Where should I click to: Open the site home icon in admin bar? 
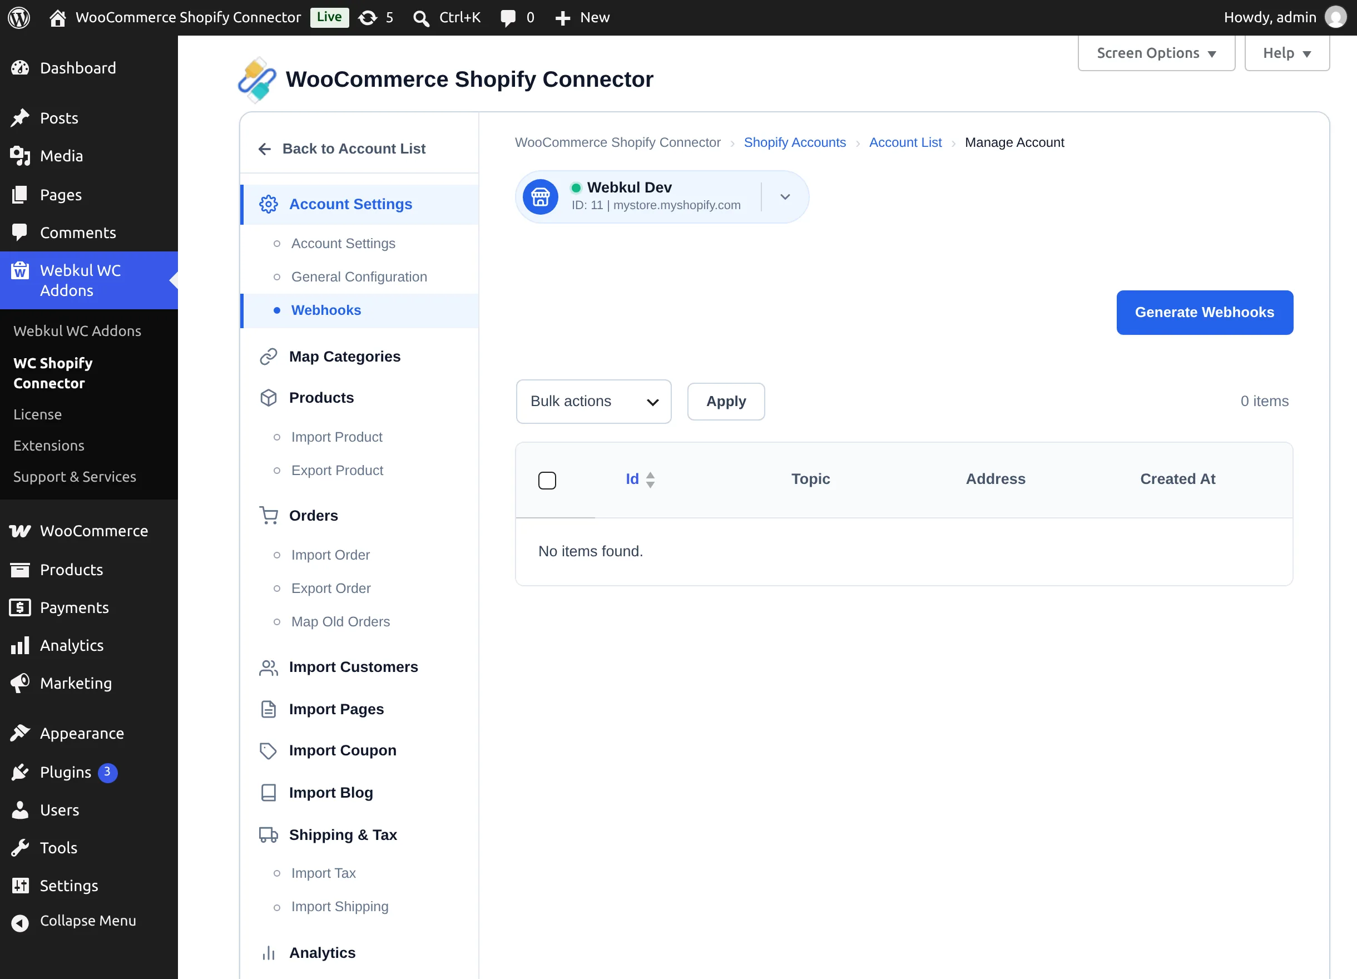(x=57, y=18)
